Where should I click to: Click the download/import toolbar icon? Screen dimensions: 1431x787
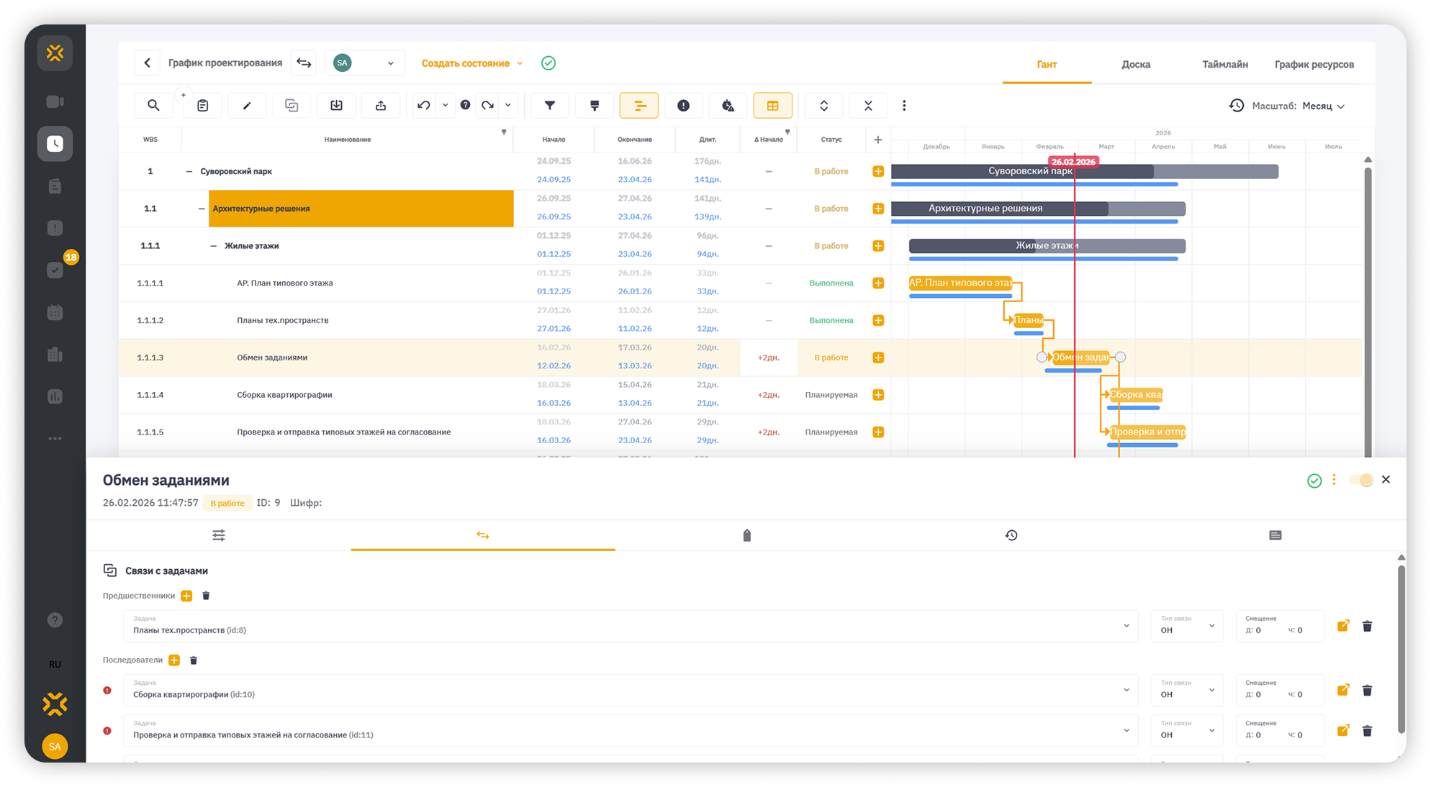[x=336, y=106]
